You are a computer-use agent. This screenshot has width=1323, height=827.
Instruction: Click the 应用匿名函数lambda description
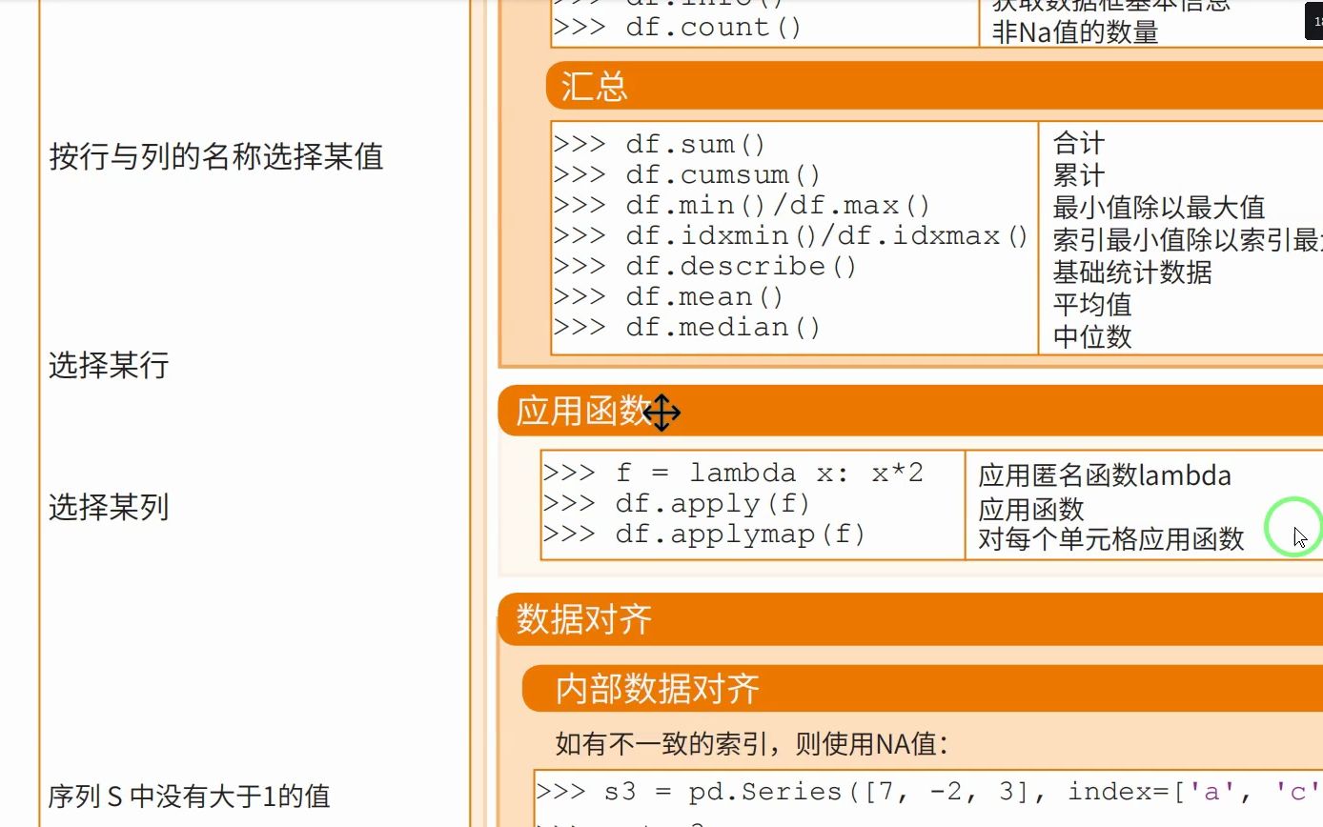[1105, 475]
